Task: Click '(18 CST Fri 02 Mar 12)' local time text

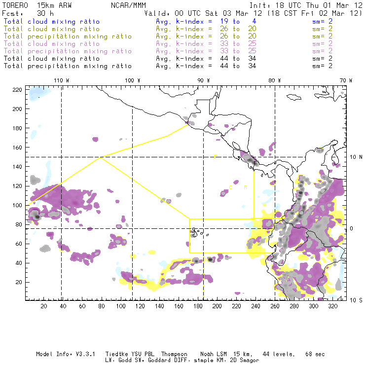Action: coord(315,13)
